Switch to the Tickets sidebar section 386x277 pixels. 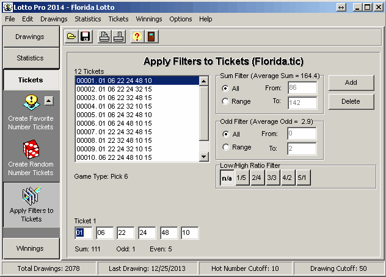[31, 80]
